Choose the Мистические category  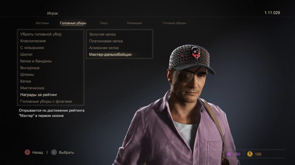pos(32,88)
